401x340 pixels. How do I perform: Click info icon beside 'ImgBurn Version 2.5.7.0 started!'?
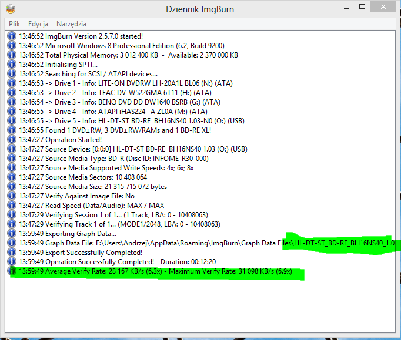[12, 36]
